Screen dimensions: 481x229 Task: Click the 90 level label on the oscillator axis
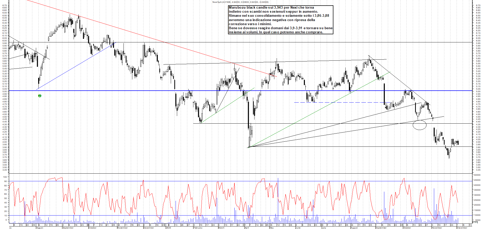coord(5,181)
